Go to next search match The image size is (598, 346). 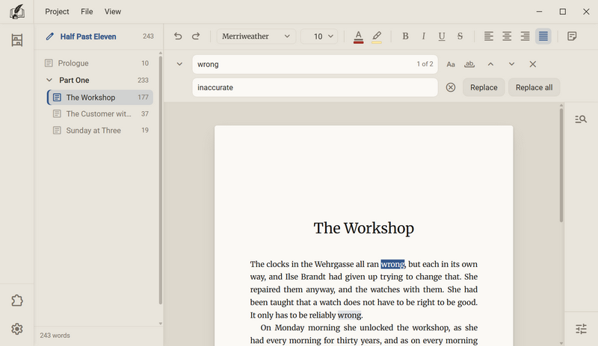click(x=511, y=64)
